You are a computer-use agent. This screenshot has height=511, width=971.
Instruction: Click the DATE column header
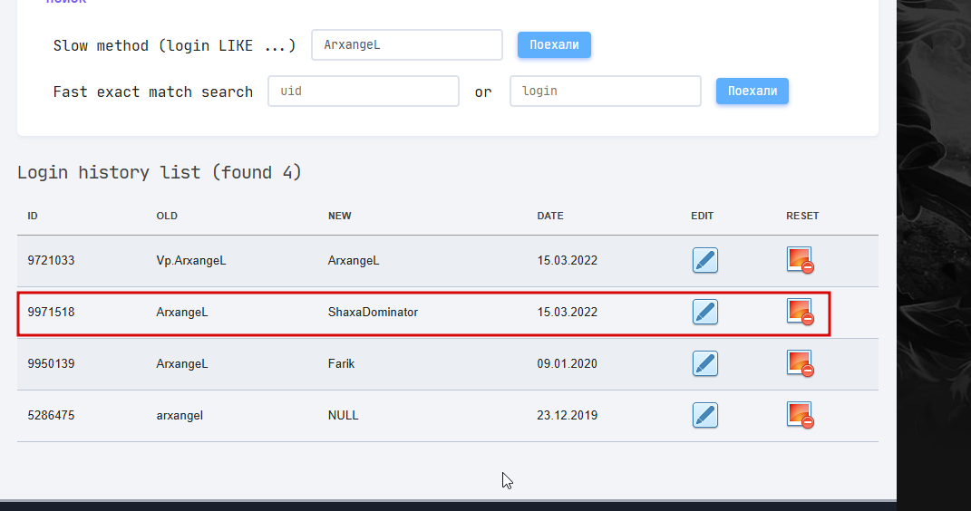(x=549, y=216)
